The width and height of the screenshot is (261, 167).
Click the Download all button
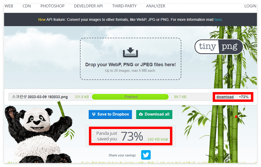[x=154, y=114]
